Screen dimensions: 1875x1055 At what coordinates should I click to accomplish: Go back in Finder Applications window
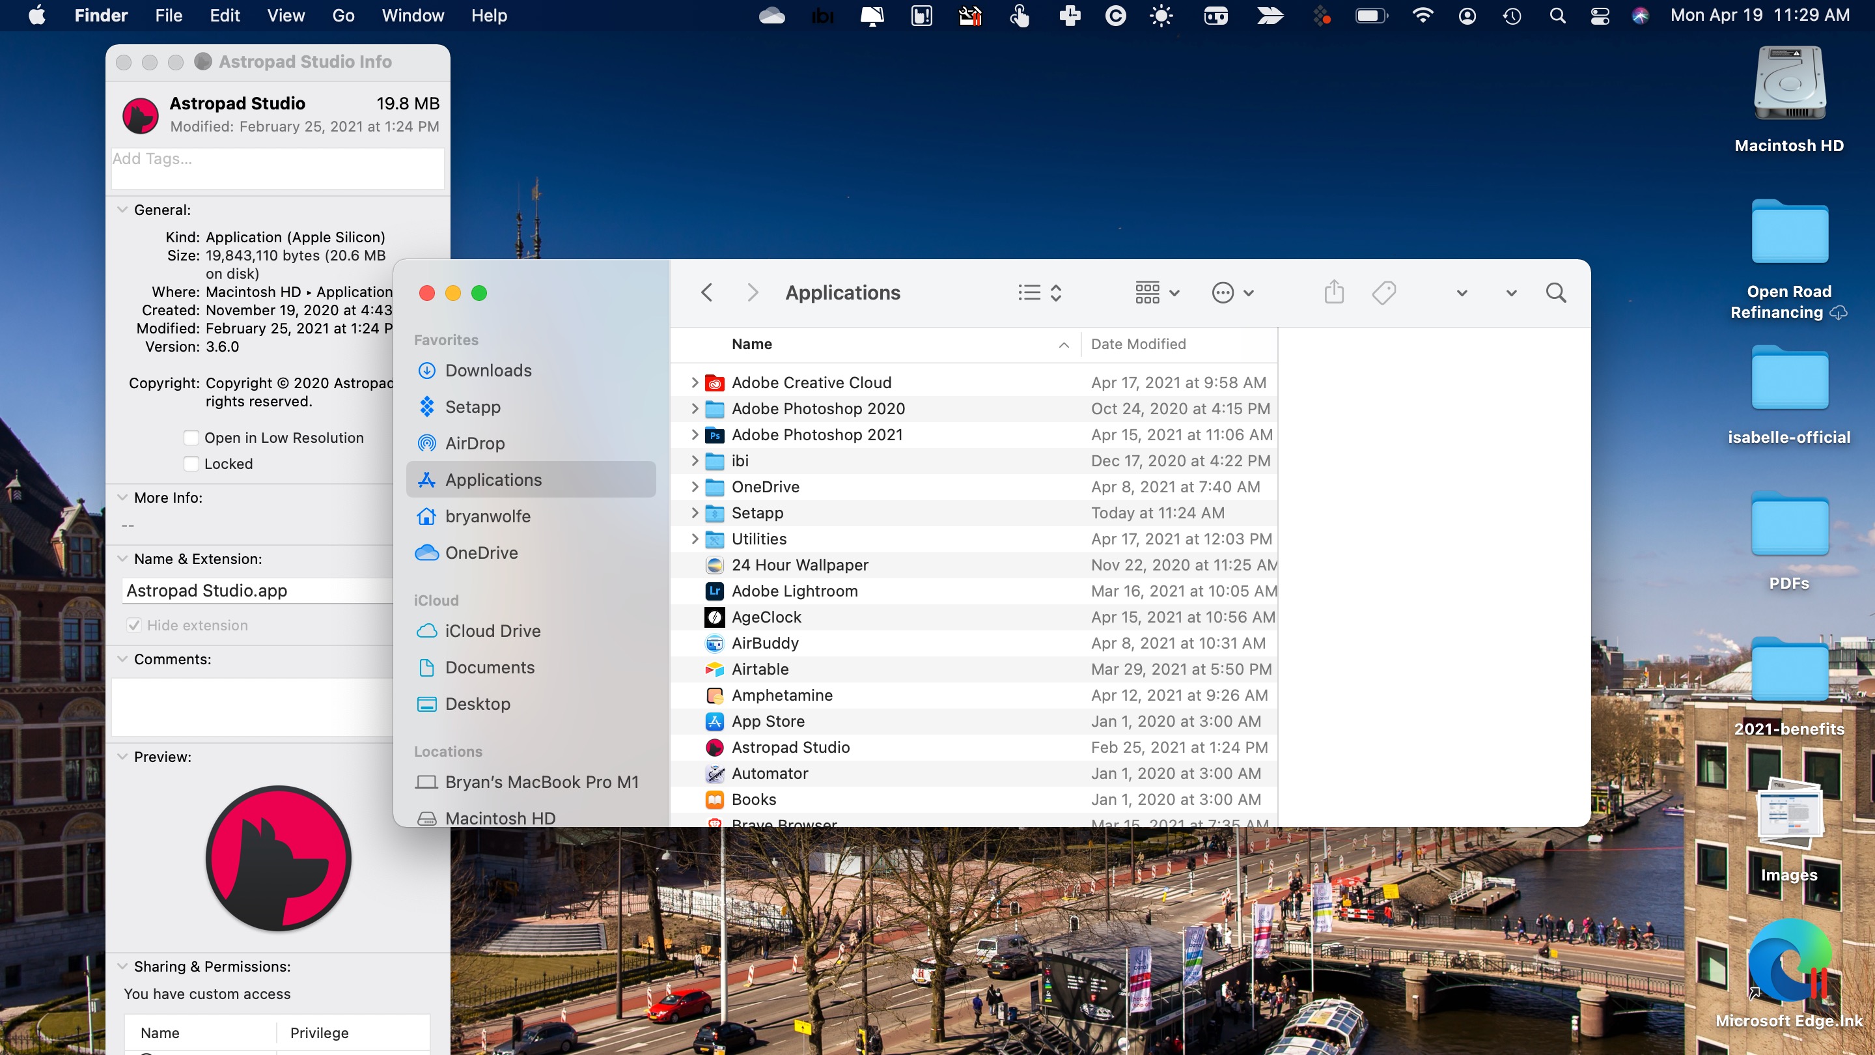point(706,292)
